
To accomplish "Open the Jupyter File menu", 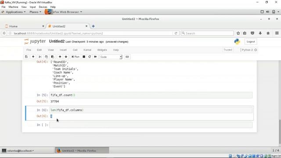I will [29, 50].
